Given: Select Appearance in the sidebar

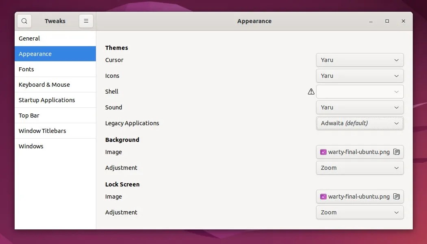Looking at the screenshot, I should click(x=55, y=54).
